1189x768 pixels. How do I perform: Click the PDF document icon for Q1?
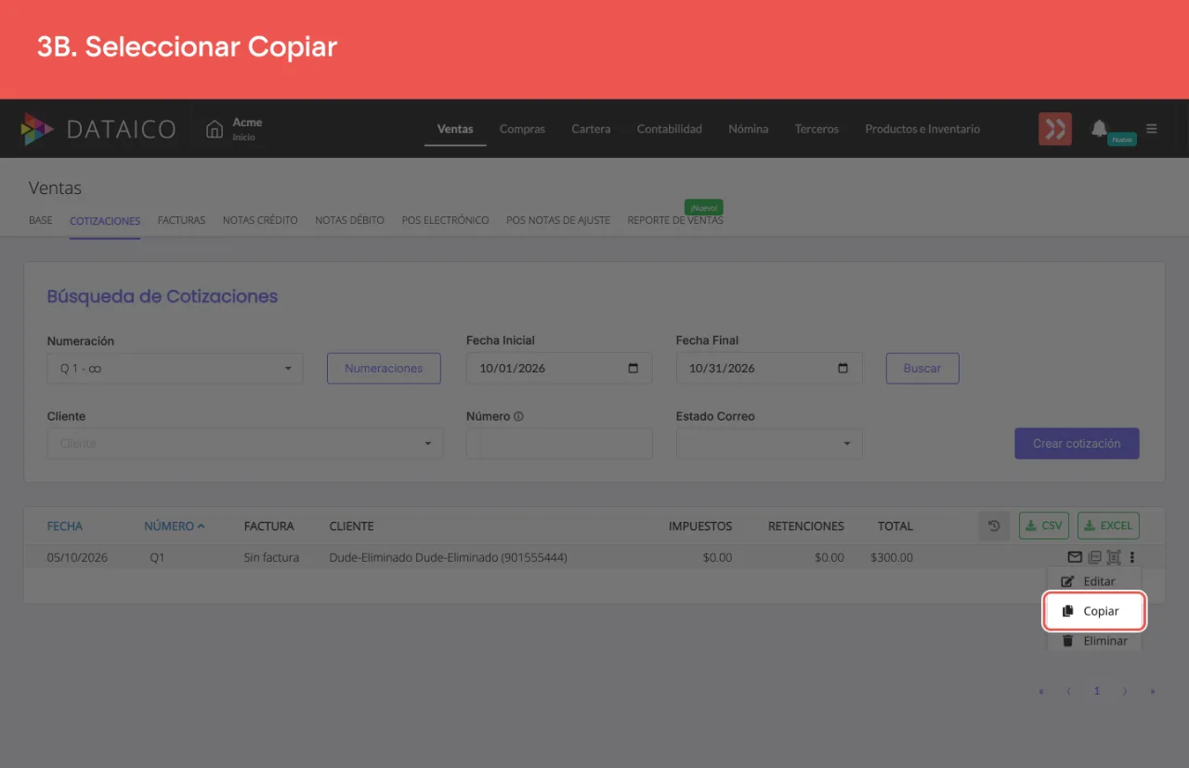pos(1094,557)
